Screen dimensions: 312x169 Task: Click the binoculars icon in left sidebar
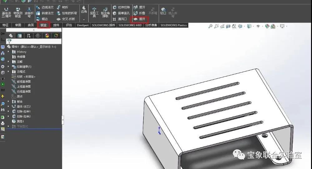click(x=3, y=110)
